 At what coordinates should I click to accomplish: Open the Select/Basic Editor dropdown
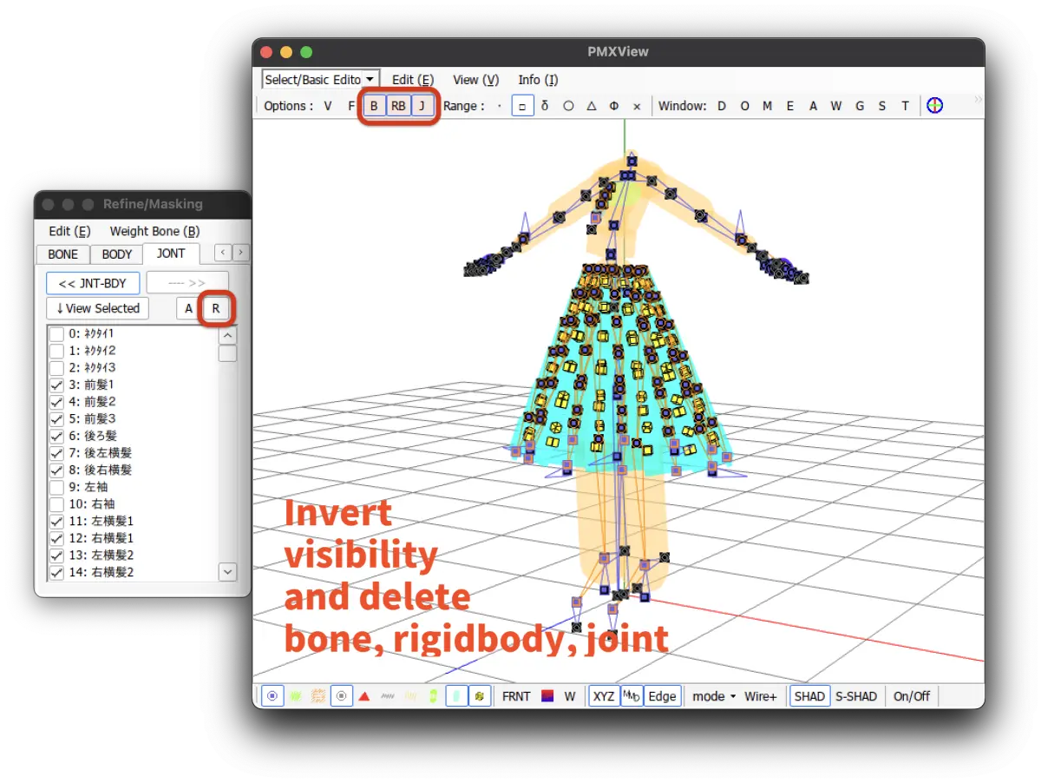(321, 79)
